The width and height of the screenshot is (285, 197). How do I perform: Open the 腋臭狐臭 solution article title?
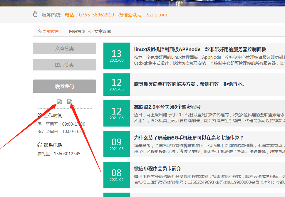tap(190, 84)
